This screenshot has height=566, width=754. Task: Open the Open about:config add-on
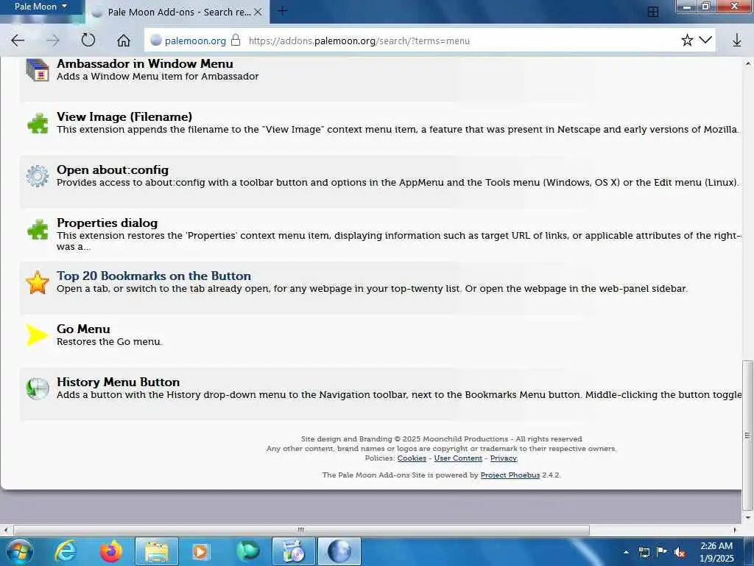point(113,170)
